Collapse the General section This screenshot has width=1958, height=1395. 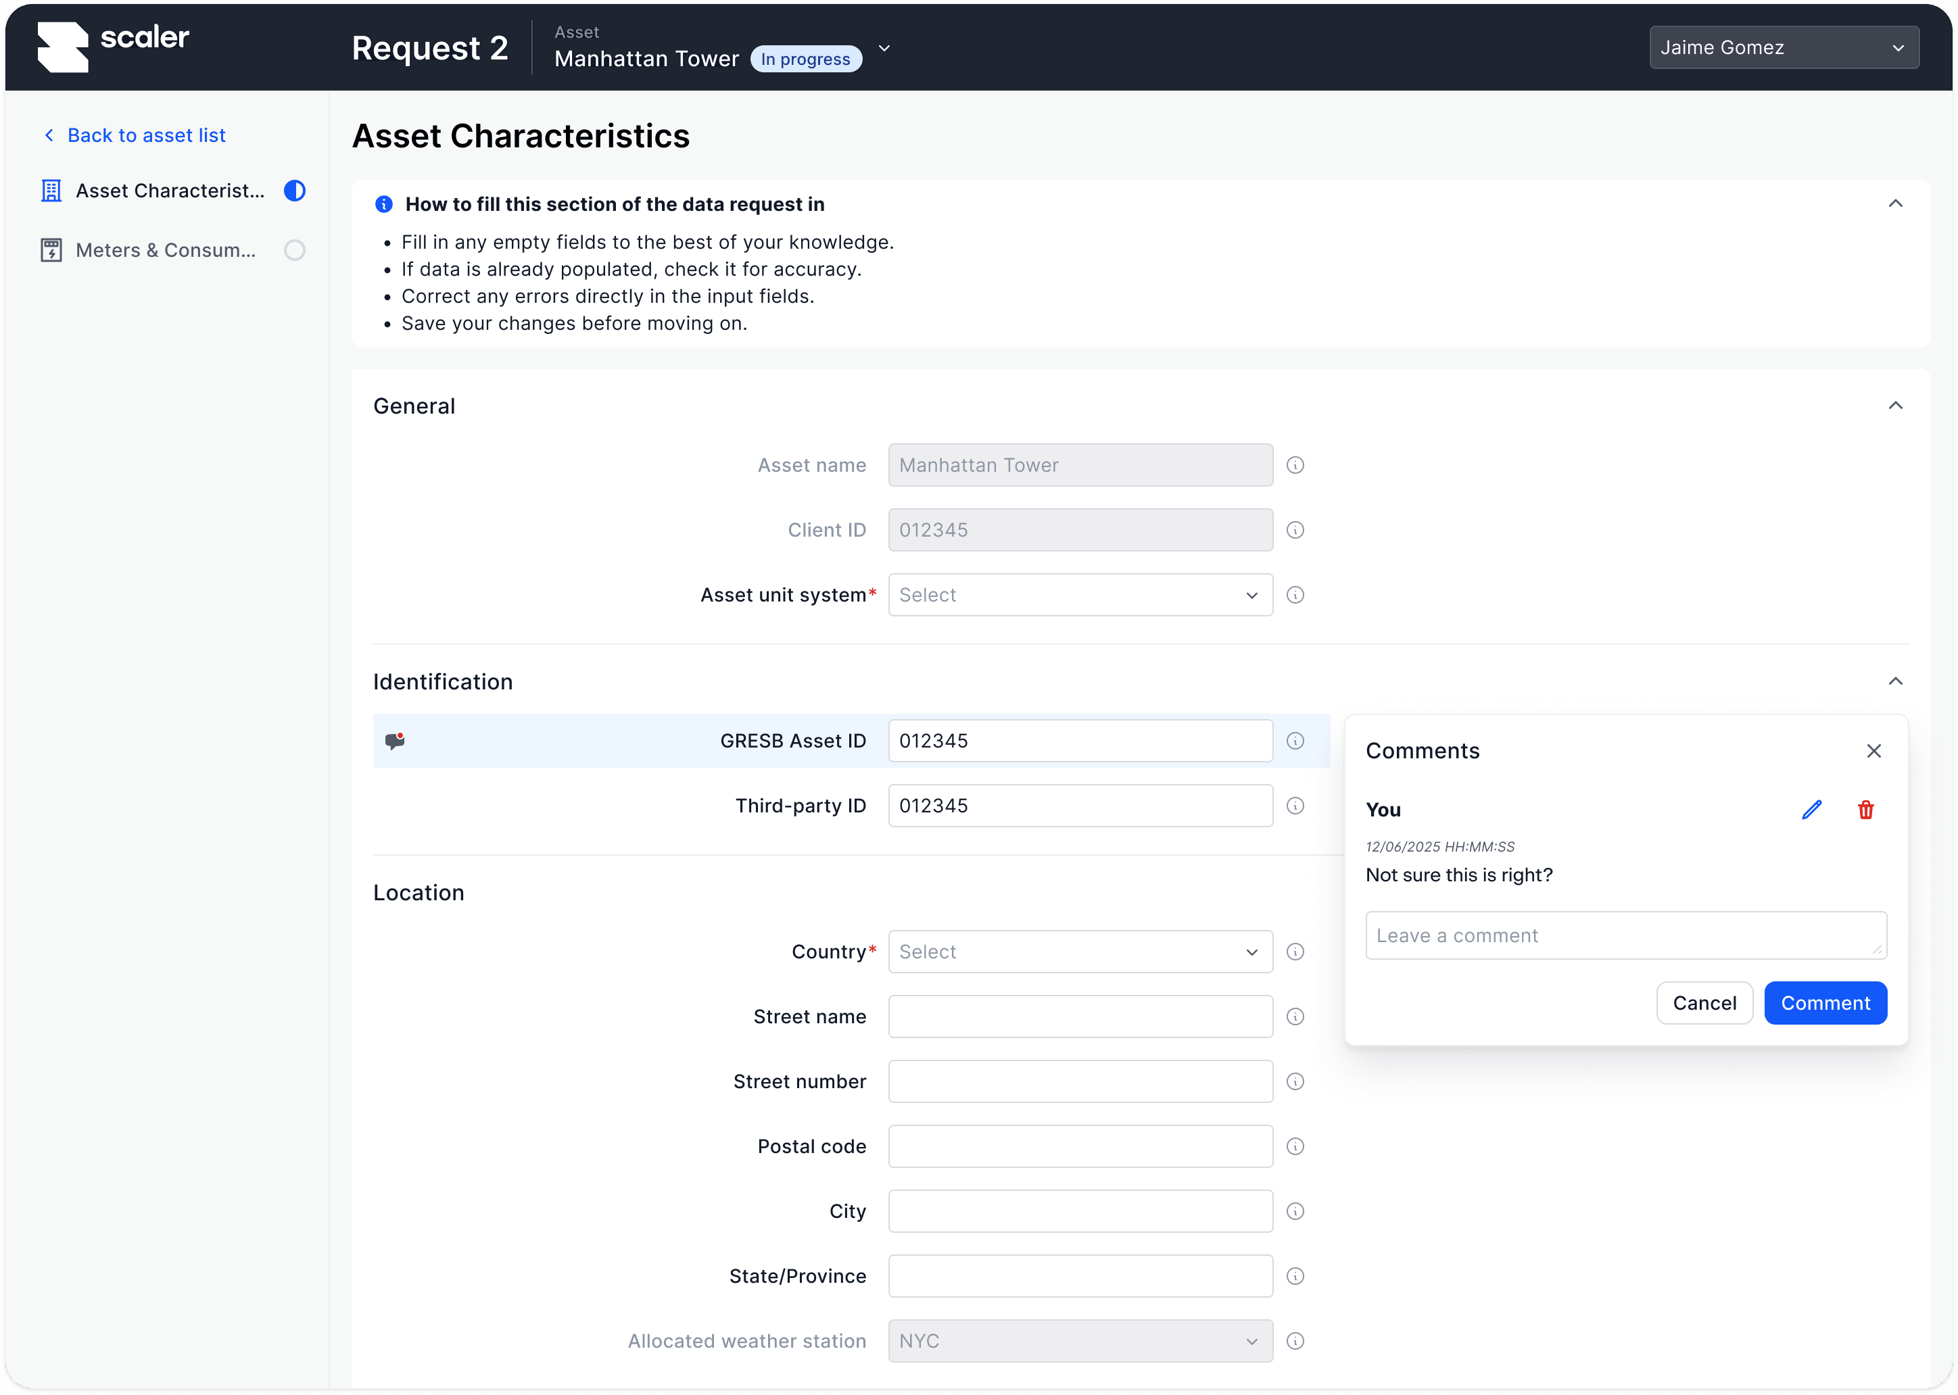point(1895,406)
